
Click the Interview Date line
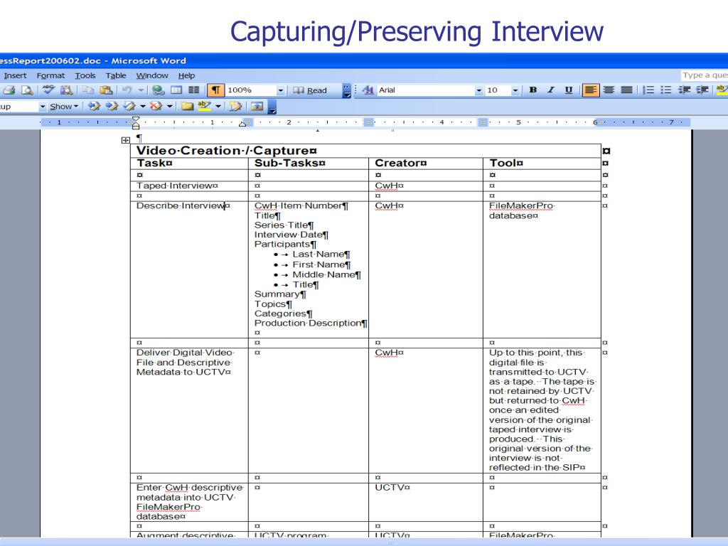pyautogui.click(x=291, y=235)
